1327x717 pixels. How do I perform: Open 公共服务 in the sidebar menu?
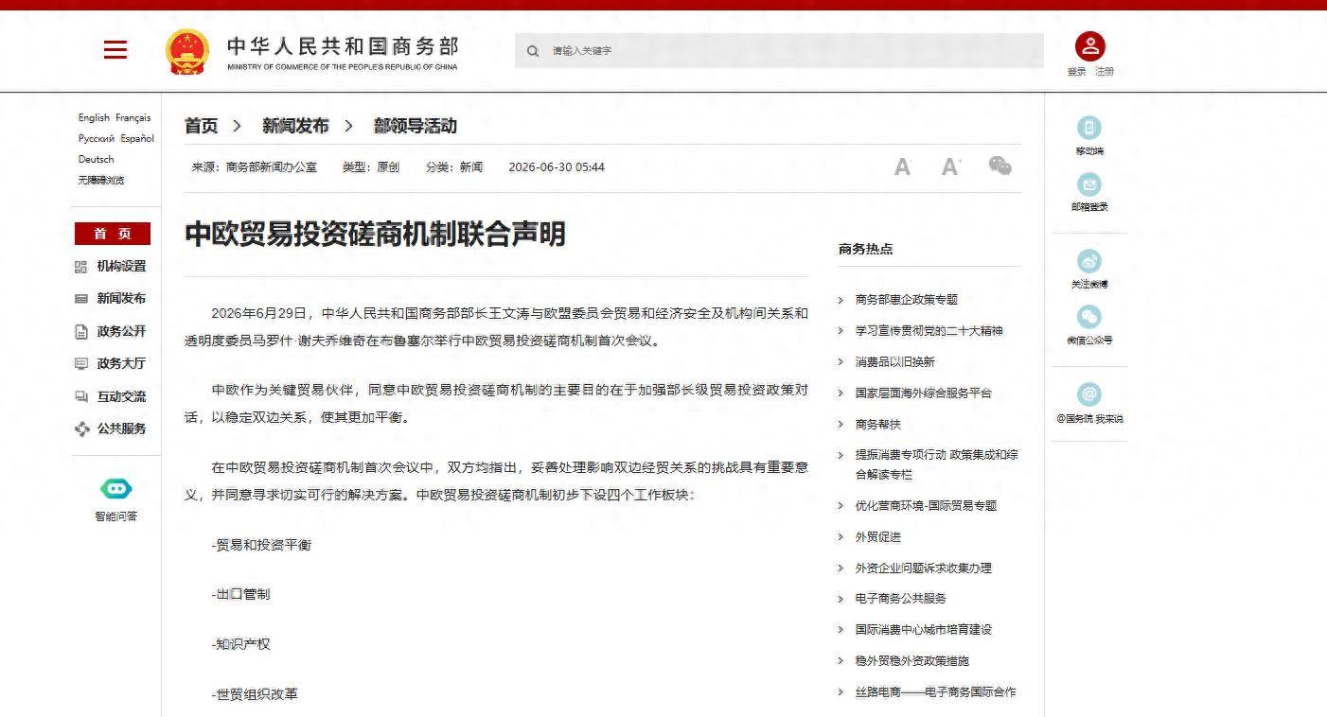[x=121, y=428]
